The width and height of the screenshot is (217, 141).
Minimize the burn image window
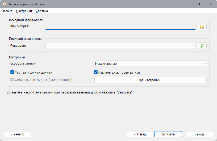186,4
